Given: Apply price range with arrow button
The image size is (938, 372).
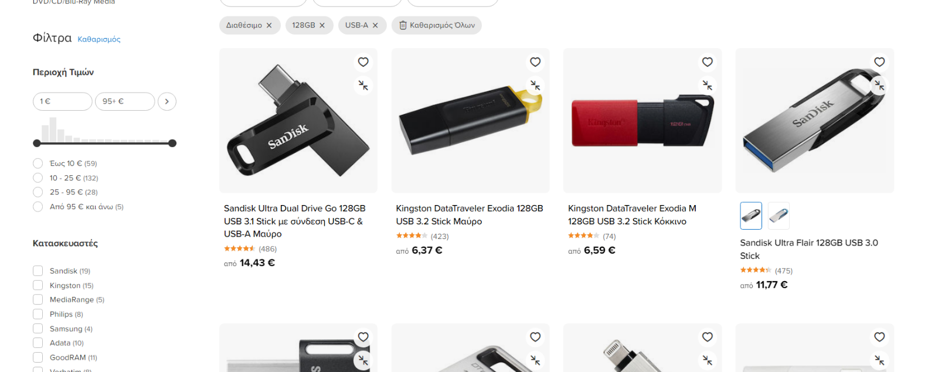Looking at the screenshot, I should [167, 101].
